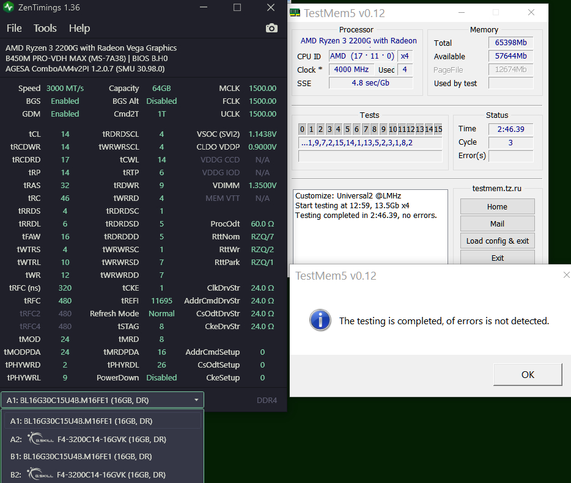Image resolution: width=571 pixels, height=483 pixels.
Task: Open the Tools menu in ZenTimings
Action: coord(45,28)
